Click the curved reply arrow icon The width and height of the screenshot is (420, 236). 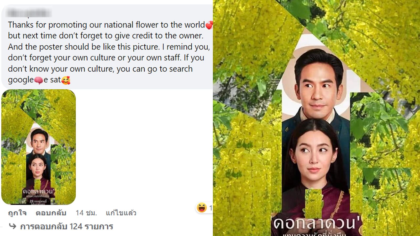(12, 226)
